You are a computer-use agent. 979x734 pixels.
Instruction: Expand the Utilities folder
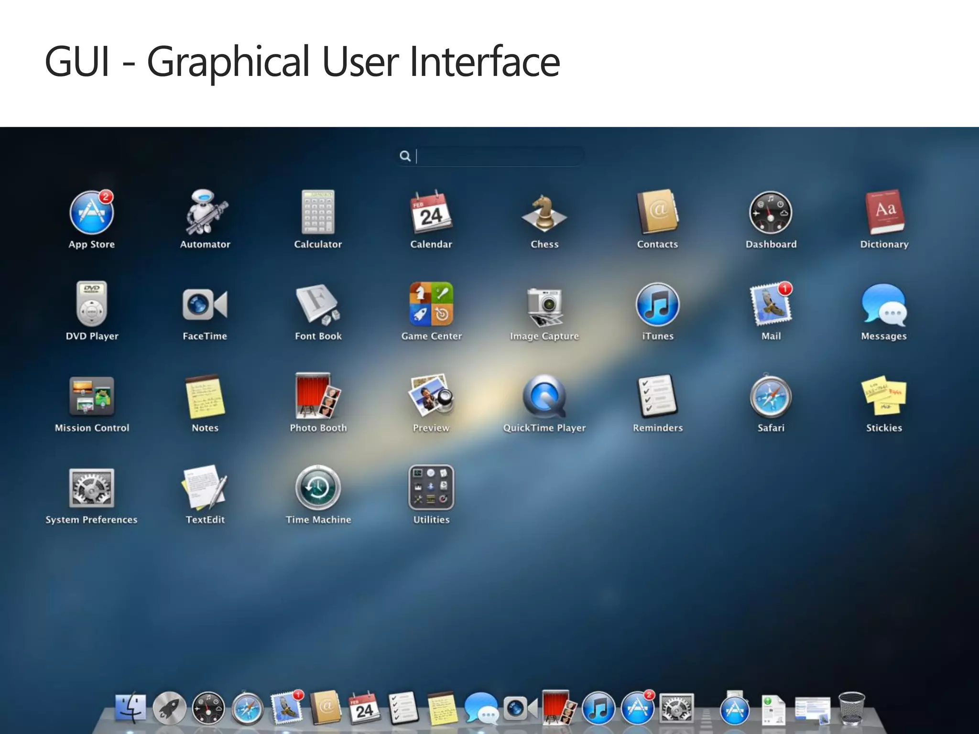tap(431, 487)
